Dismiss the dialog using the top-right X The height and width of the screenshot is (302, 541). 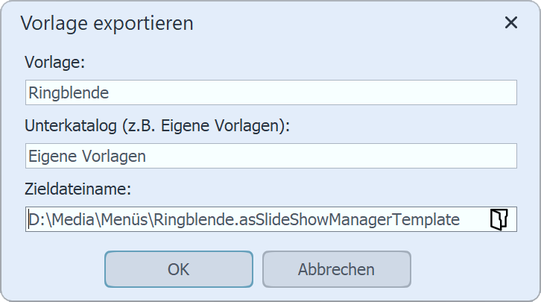pos(510,22)
